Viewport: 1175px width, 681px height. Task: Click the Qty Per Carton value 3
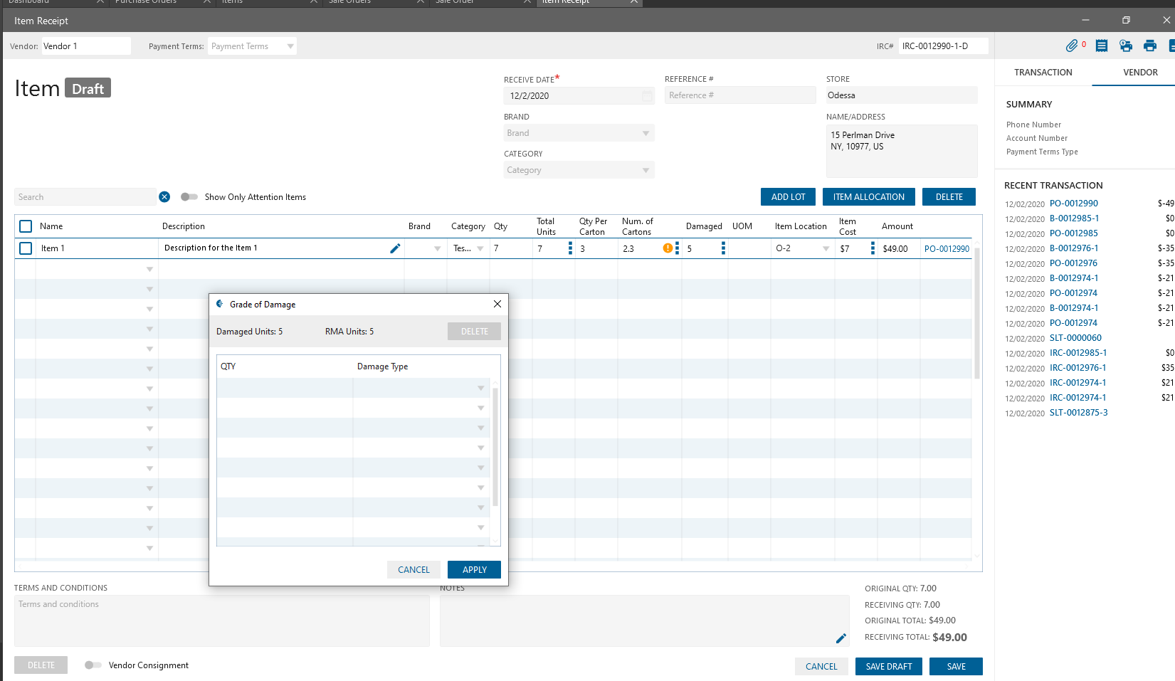[x=582, y=249]
